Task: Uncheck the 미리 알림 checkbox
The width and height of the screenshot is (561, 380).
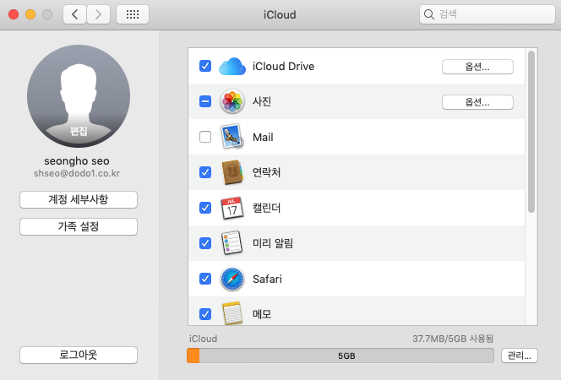Action: tap(205, 243)
